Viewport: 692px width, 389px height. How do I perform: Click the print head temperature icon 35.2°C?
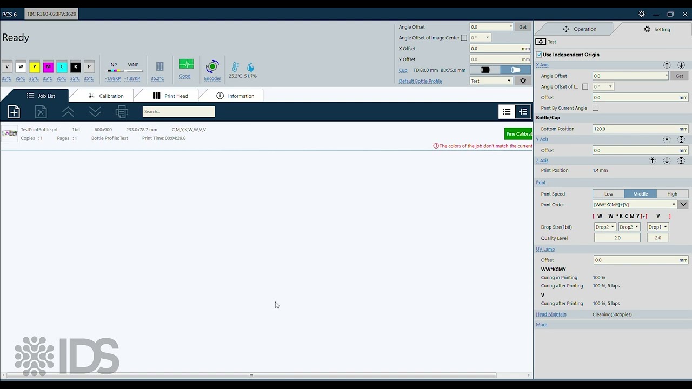point(159,66)
